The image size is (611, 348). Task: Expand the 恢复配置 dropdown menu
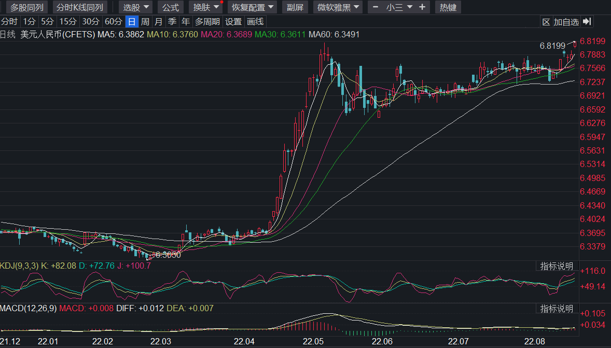click(253, 7)
